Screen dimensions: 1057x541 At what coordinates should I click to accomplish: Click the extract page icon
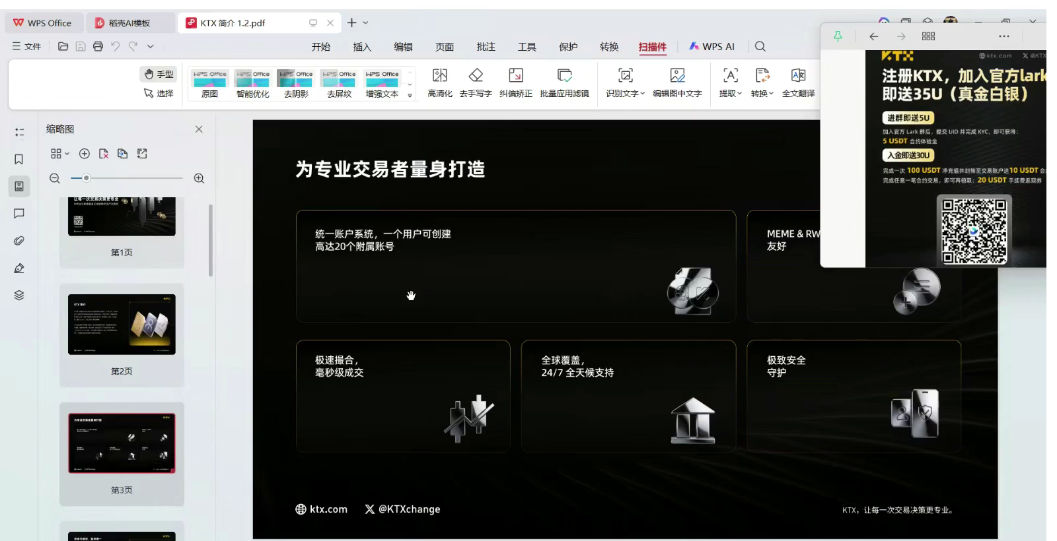pos(142,154)
